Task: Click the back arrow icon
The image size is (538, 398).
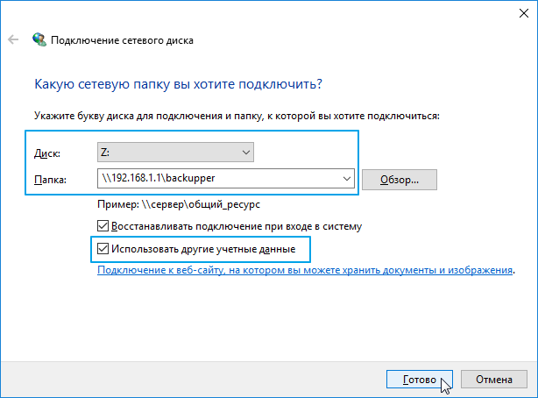Action: click(13, 39)
